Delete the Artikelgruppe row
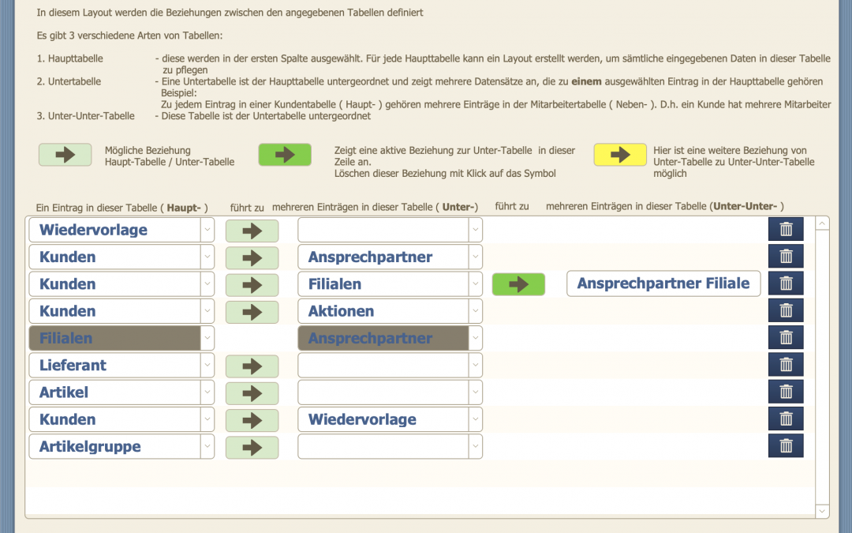 click(786, 446)
